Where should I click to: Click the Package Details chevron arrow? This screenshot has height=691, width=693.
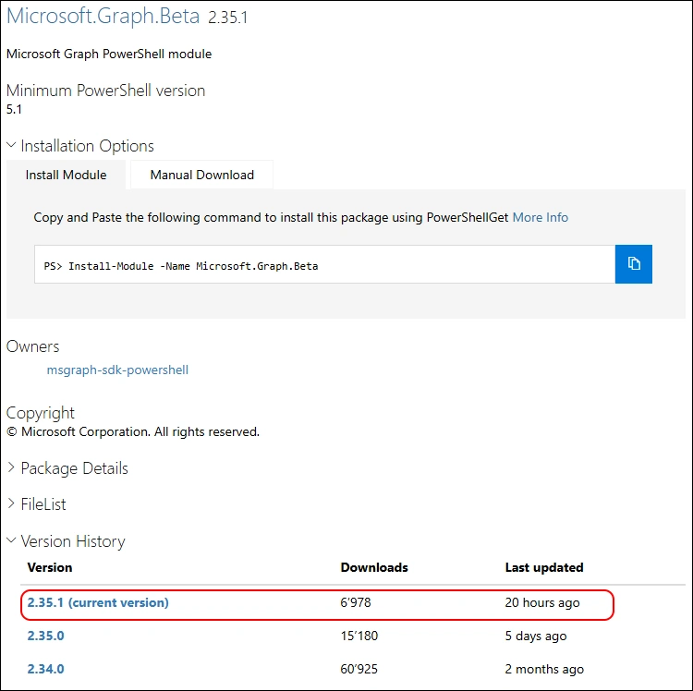click(12, 468)
